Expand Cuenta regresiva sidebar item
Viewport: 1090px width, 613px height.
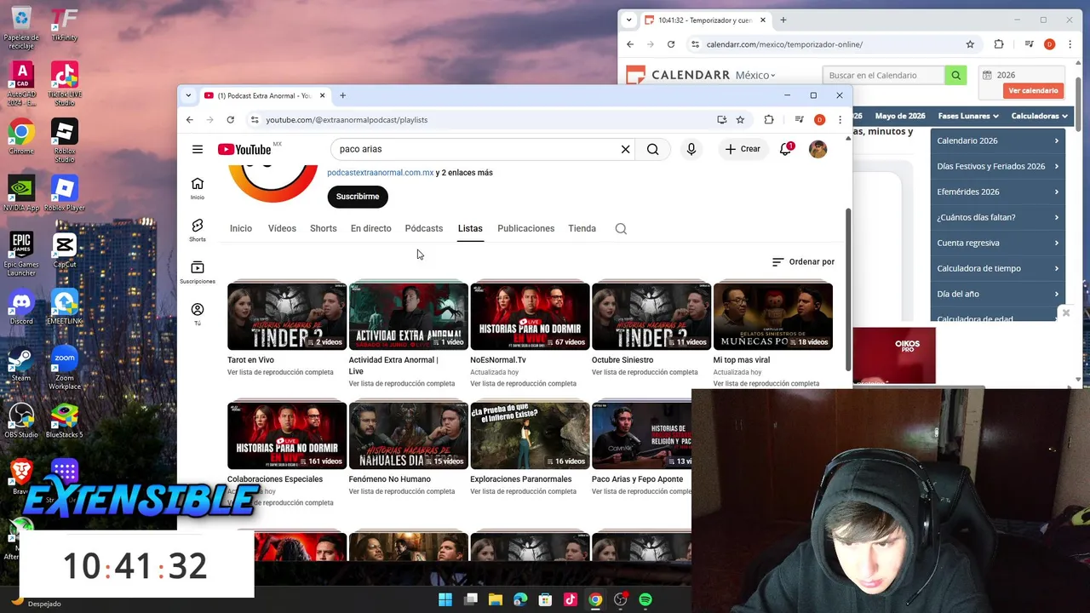point(996,243)
